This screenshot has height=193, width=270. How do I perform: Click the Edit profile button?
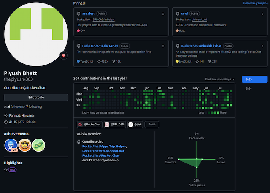(36, 98)
